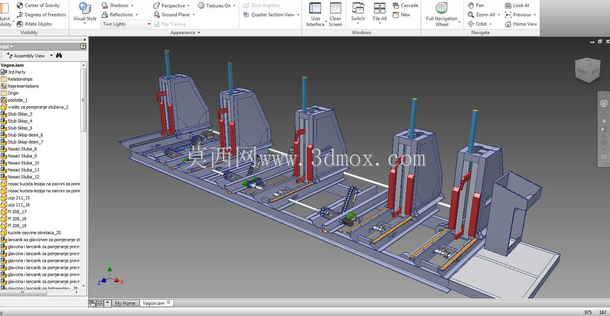Open the Ground Plane dropdown arrow
Image resolution: width=610 pixels, height=316 pixels.
[193, 15]
